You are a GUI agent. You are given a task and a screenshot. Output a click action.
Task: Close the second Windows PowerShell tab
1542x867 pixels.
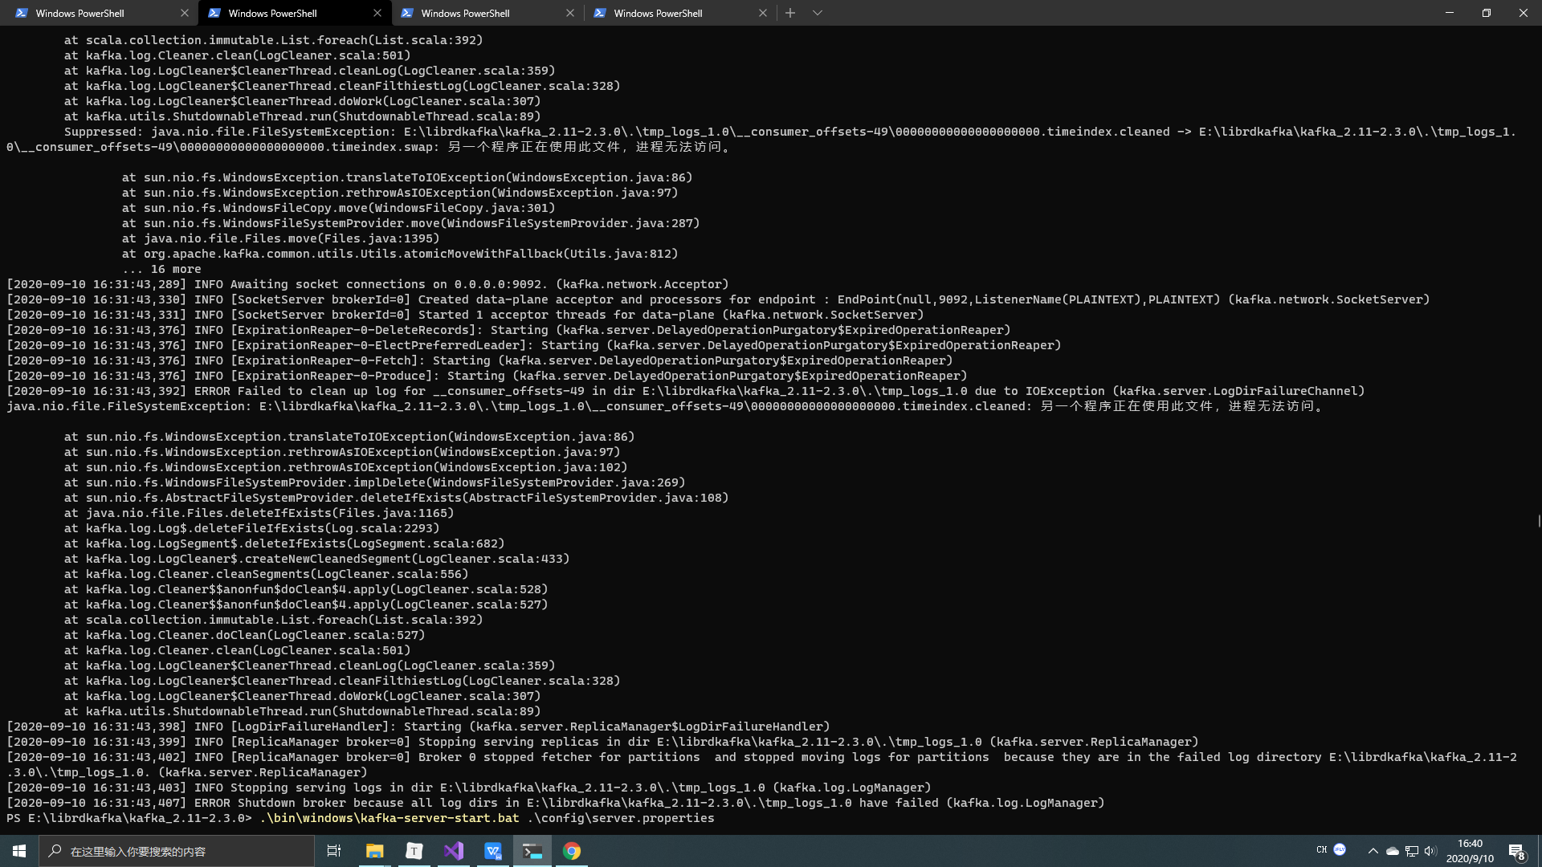(x=377, y=13)
